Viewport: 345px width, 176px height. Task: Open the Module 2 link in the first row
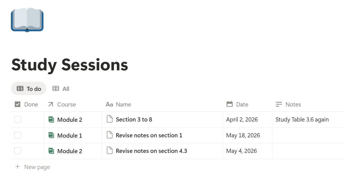(x=70, y=120)
